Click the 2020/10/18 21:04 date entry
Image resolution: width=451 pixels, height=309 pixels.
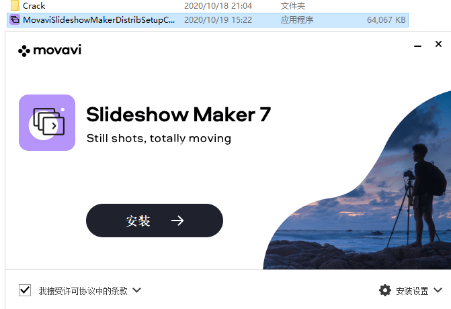pyautogui.click(x=218, y=6)
